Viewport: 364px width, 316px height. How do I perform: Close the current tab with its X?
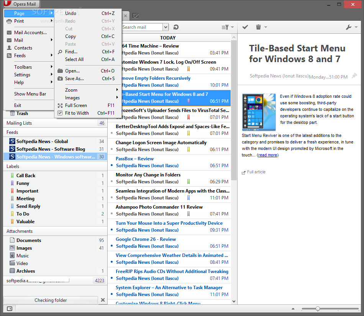pyautogui.click(x=125, y=16)
